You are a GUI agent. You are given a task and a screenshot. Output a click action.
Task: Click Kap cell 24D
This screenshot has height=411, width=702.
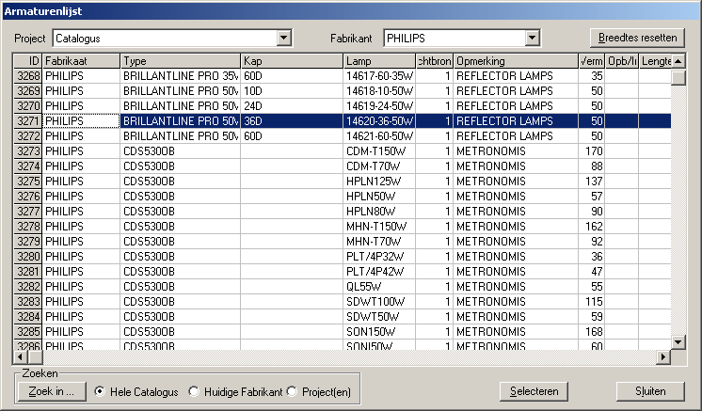[293, 106]
